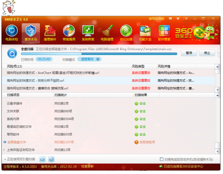
Task: Select the 系统内存 scan item row
Action: point(108,119)
